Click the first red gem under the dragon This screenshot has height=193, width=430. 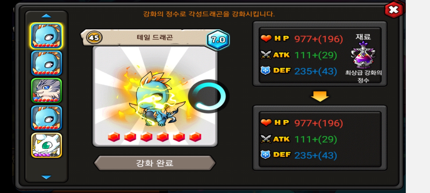click(114, 137)
